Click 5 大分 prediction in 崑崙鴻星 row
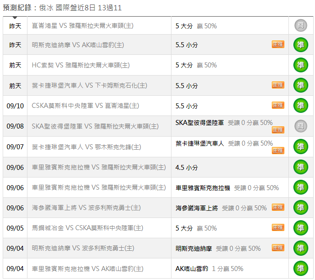Image resolution: width=315 pixels, height=280 pixels. [x=196, y=26]
